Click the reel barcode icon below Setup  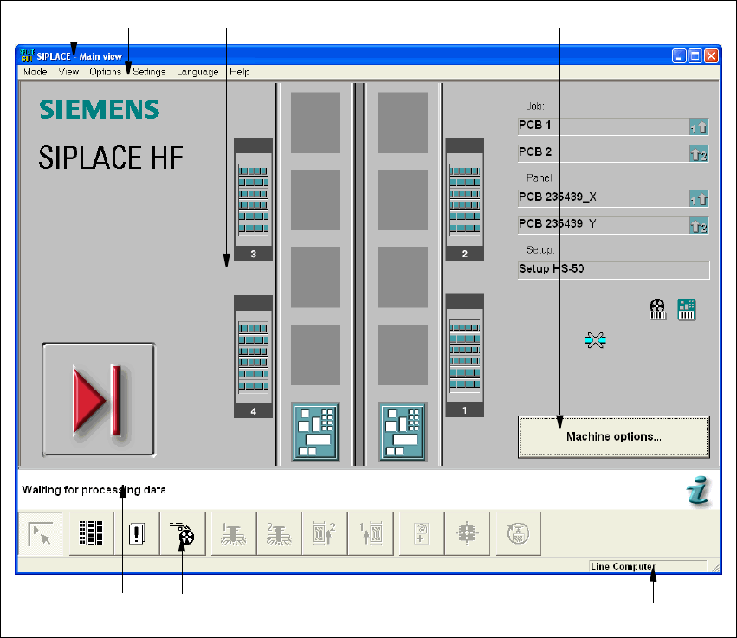click(x=658, y=311)
